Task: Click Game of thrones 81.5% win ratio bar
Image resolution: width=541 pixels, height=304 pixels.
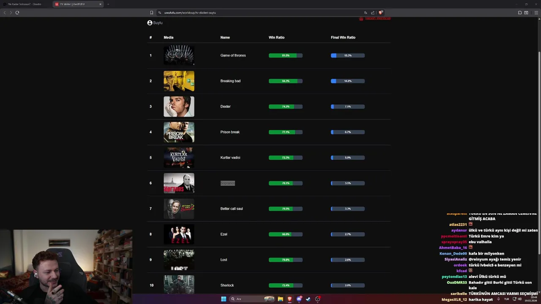Action: point(286,55)
